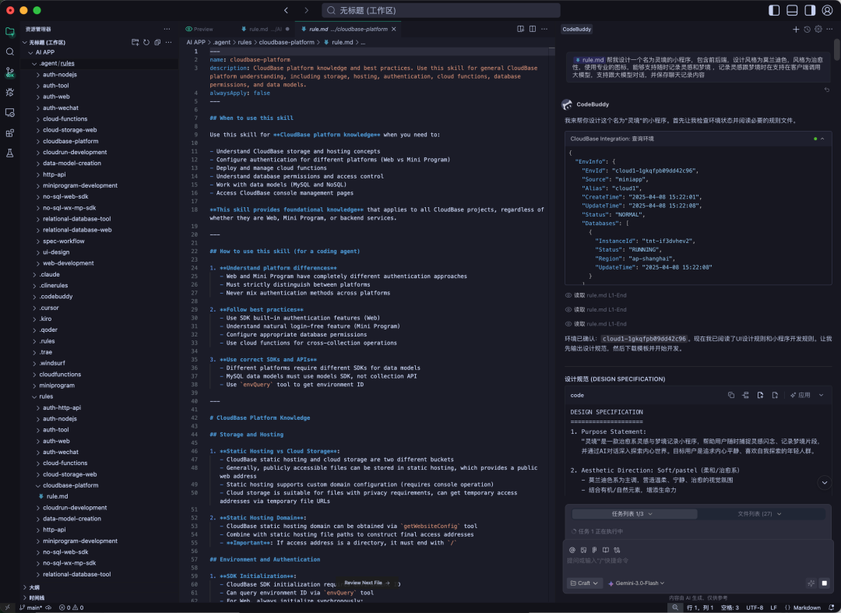The height and width of the screenshot is (613, 841).
Task: Expand the cloudfunctions folder
Action: pos(34,375)
